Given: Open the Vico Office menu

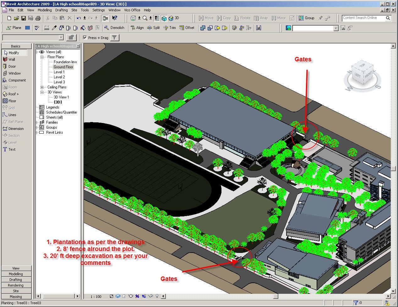Looking at the screenshot, I should [x=132, y=10].
